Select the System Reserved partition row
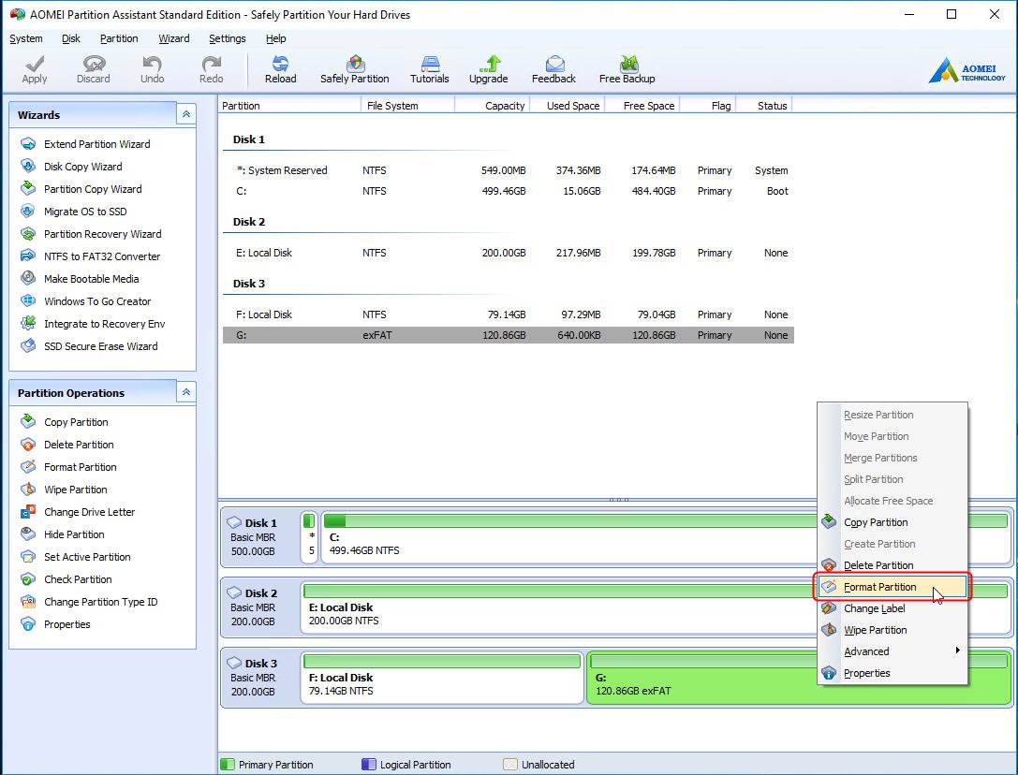Screen dimensions: 1018x775 [509, 170]
